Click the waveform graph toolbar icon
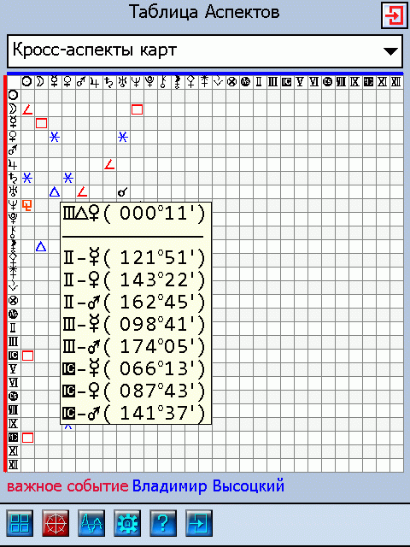Viewport: 410px width, 547px height. click(91, 523)
